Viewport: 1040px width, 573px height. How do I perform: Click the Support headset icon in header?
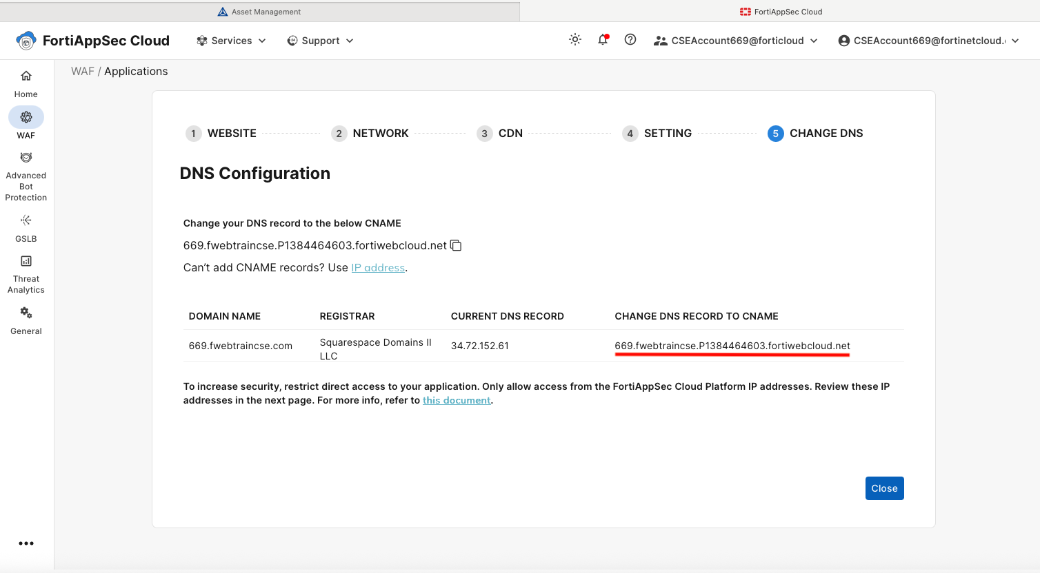click(292, 41)
